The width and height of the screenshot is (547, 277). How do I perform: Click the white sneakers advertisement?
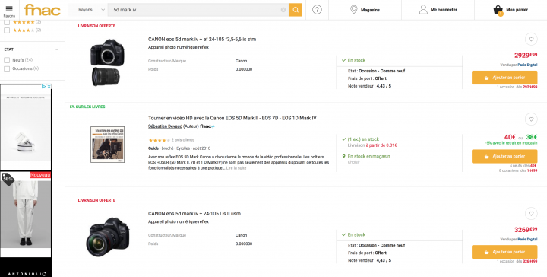coord(26,127)
